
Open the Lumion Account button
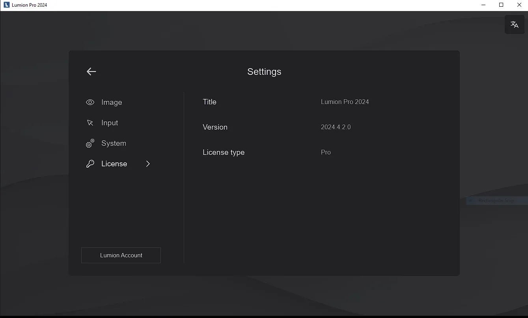pos(121,255)
